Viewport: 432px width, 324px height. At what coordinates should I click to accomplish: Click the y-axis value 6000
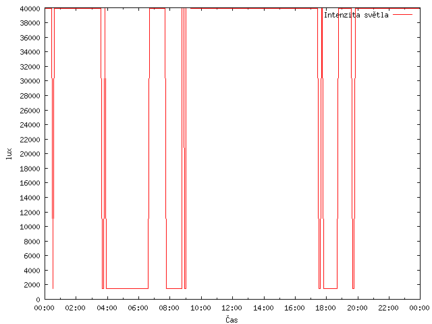click(32, 256)
